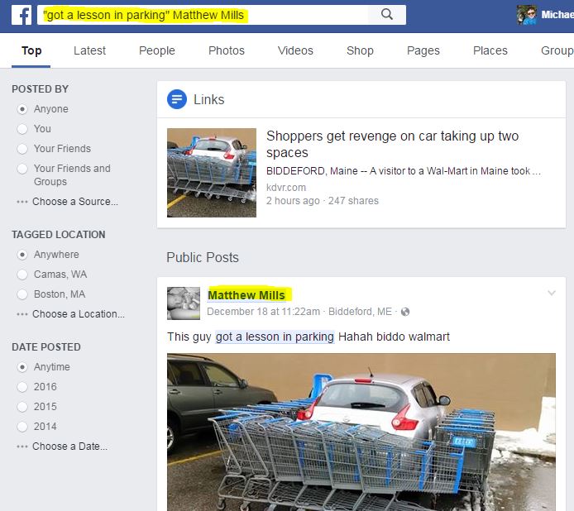
Task: Open the shopping carts post photo
Action: pos(361,432)
